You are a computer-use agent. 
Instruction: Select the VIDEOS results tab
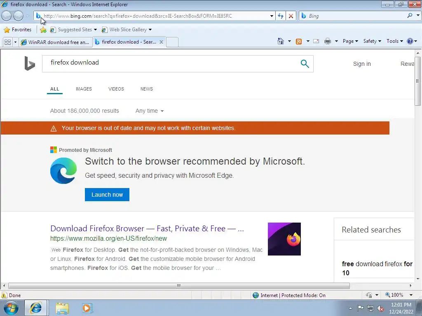coord(116,89)
